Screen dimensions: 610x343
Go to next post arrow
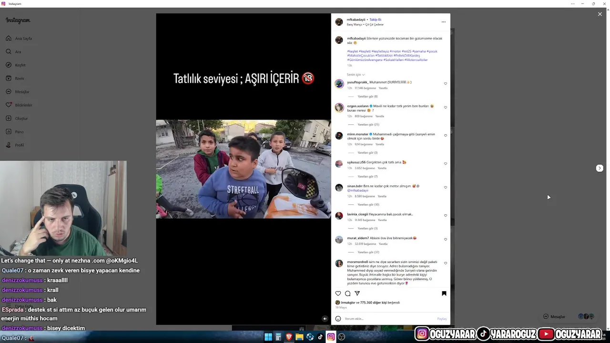[x=600, y=168]
